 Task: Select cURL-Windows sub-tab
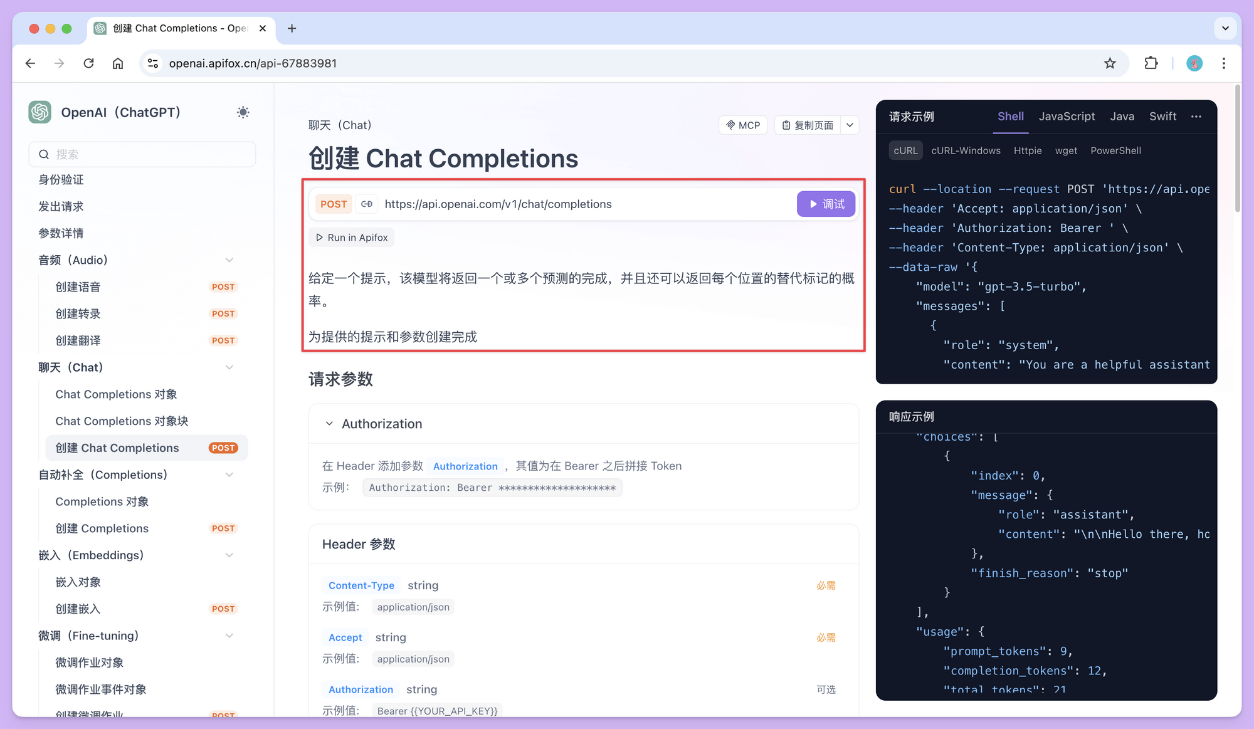coord(966,150)
